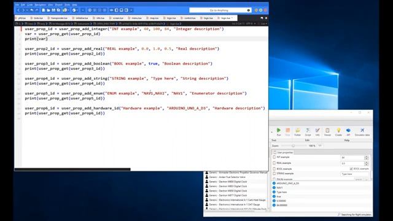Open the Info pencil icon
This screenshot has height=221, width=393.
(x=317, y=132)
